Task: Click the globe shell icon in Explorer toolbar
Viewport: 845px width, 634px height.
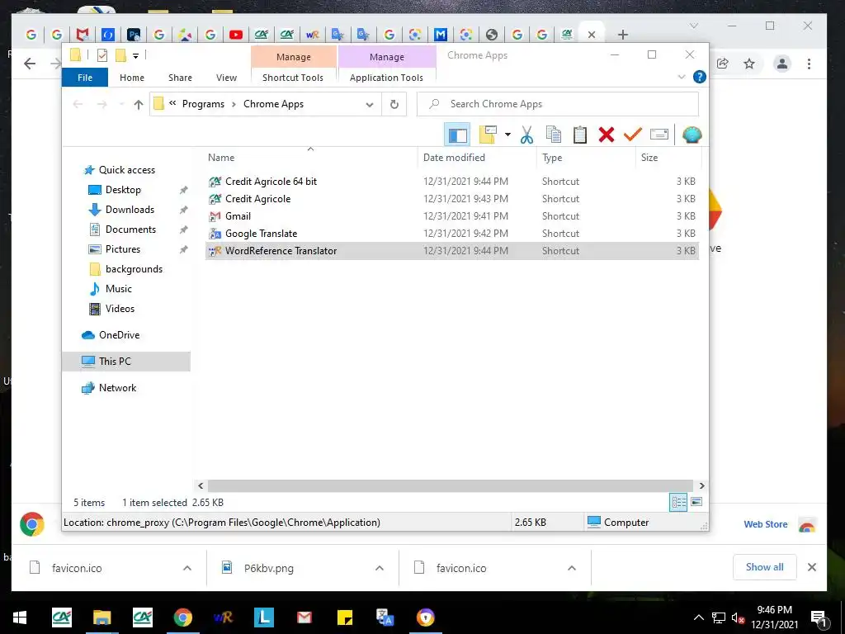Action: click(x=692, y=135)
